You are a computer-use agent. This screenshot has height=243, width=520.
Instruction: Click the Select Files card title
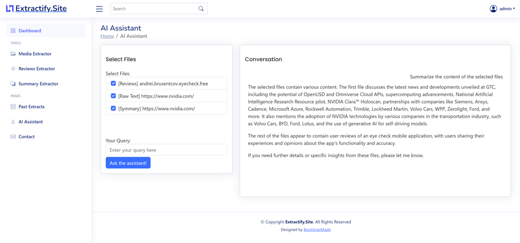pos(121,59)
